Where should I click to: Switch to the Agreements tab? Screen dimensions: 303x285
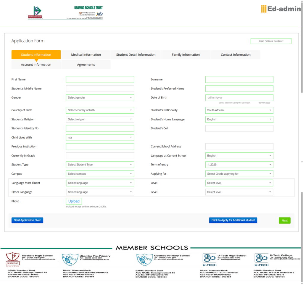86,65
